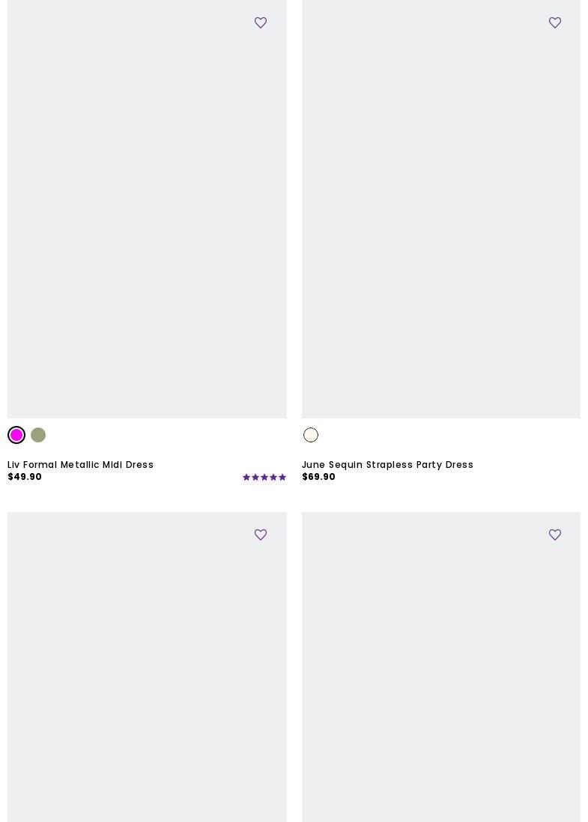Open product image below the Liv dress listing
The height and width of the screenshot is (822, 588).
pos(147,667)
